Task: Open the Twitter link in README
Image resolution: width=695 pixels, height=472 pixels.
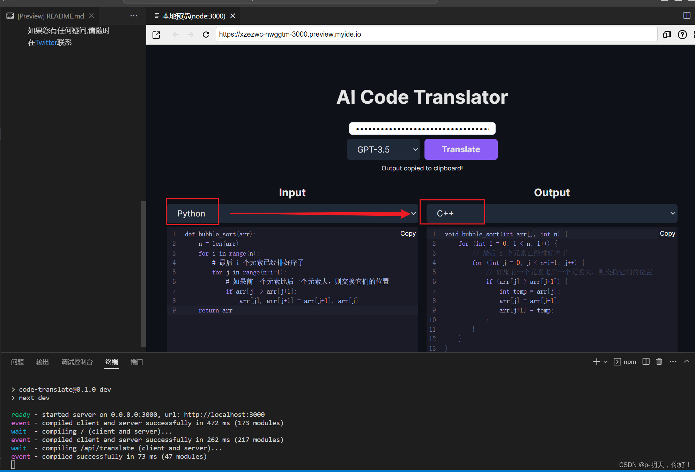Action: tap(46, 43)
